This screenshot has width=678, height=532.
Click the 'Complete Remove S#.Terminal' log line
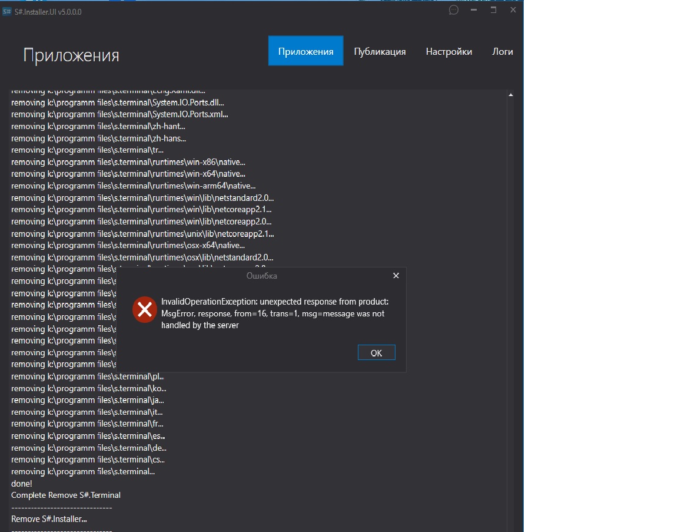[66, 495]
